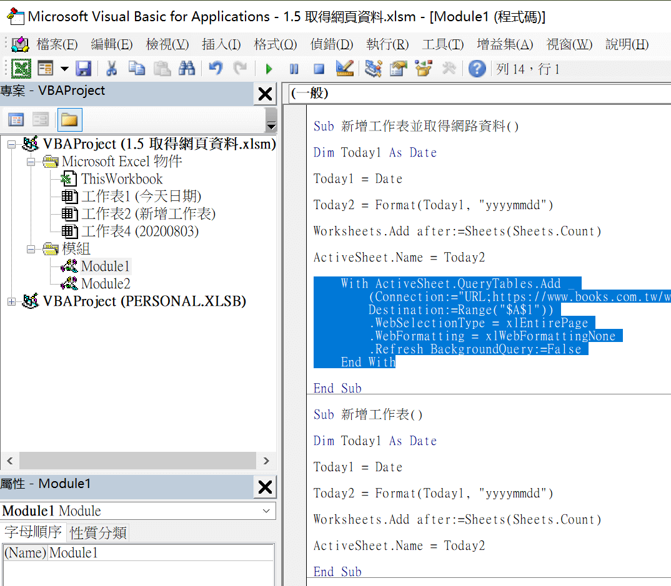The width and height of the screenshot is (671, 586).
Task: Collapse the 模組 folder
Action: [31, 249]
